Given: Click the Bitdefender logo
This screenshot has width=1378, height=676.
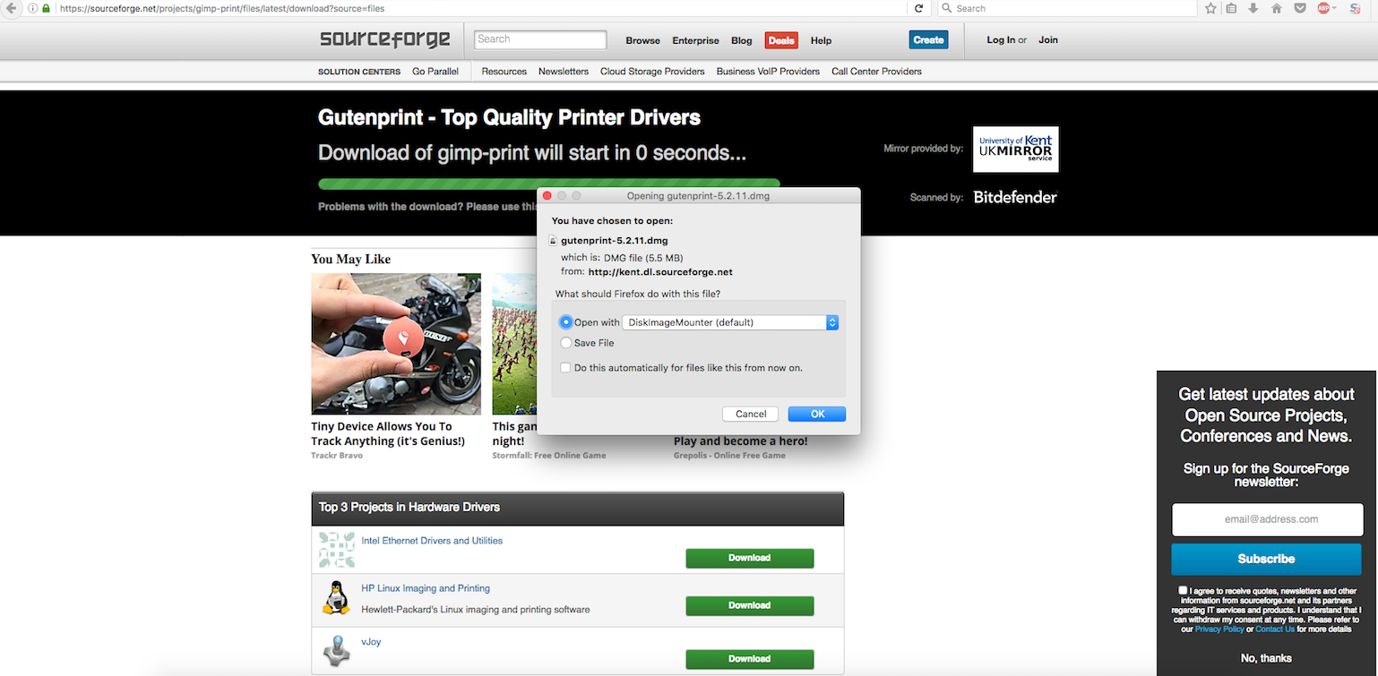Looking at the screenshot, I should tap(1015, 197).
